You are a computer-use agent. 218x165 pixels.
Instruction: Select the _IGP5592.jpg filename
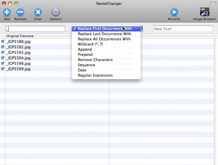(18, 47)
